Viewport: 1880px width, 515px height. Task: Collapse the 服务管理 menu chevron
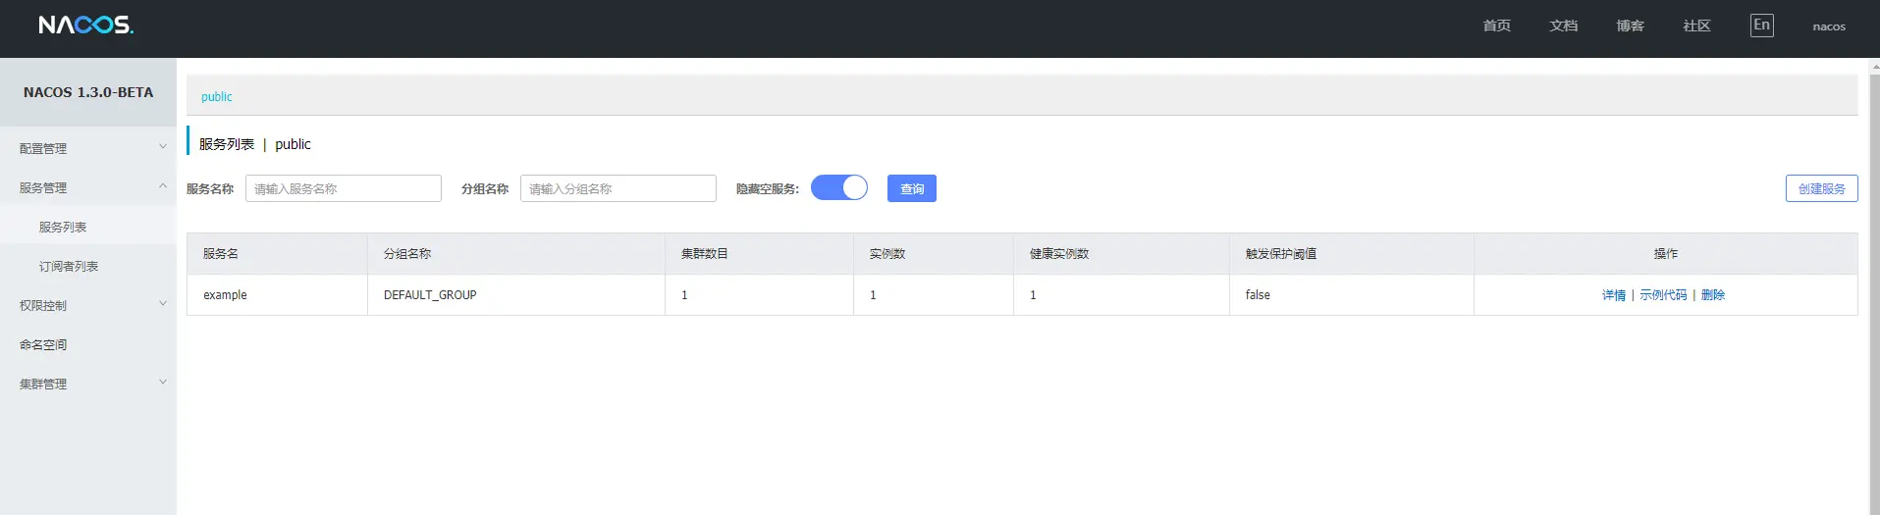tap(163, 186)
